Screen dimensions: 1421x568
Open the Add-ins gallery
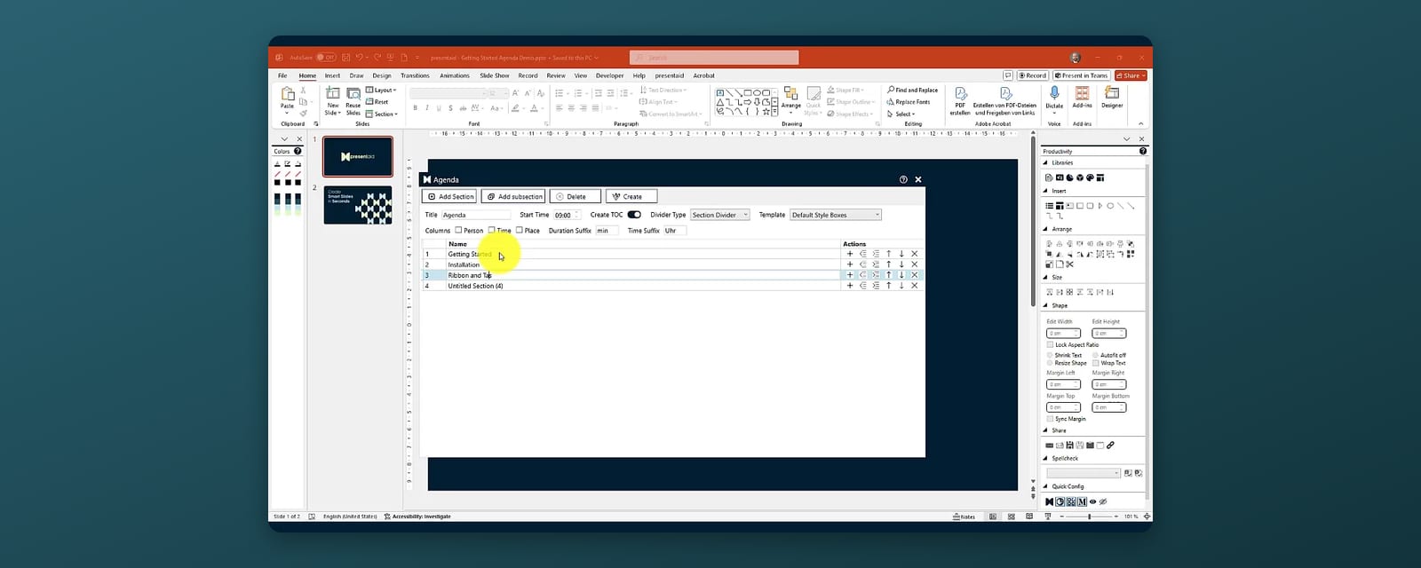tap(1082, 96)
